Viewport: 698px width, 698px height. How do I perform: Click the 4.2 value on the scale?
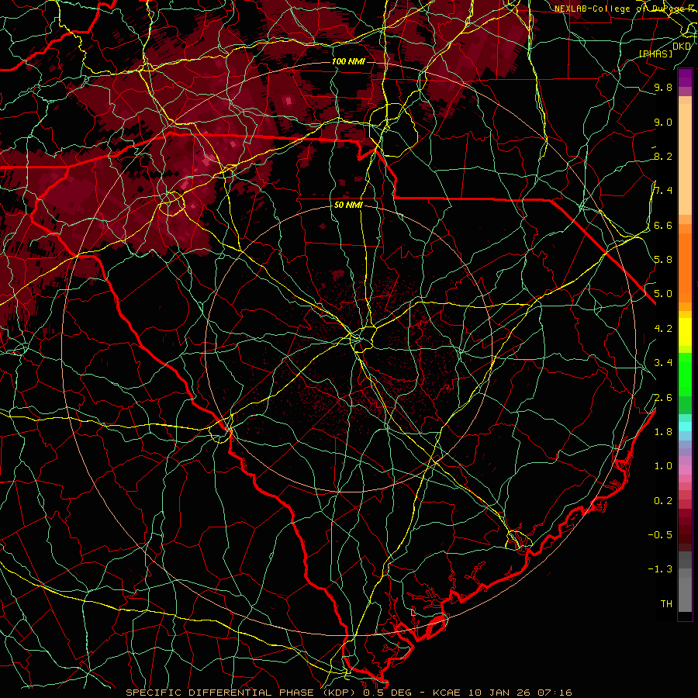coord(663,329)
